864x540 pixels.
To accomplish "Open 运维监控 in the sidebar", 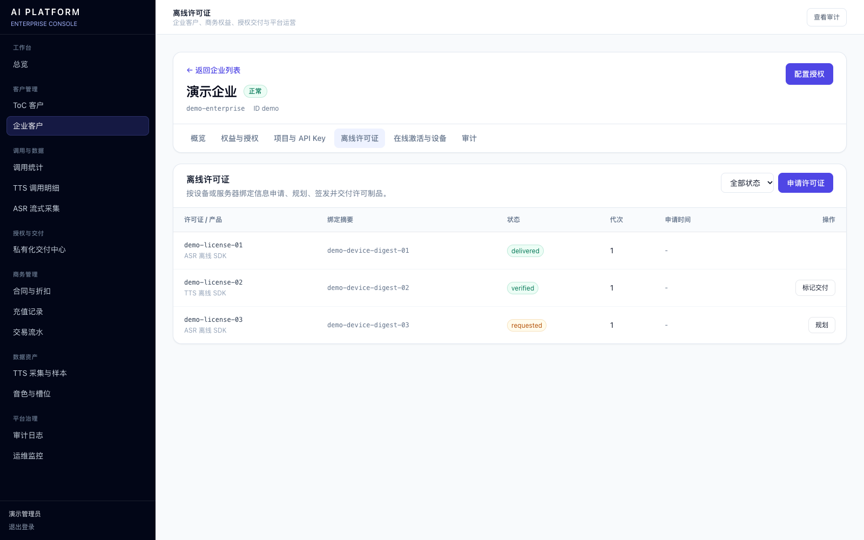I will [x=78, y=456].
